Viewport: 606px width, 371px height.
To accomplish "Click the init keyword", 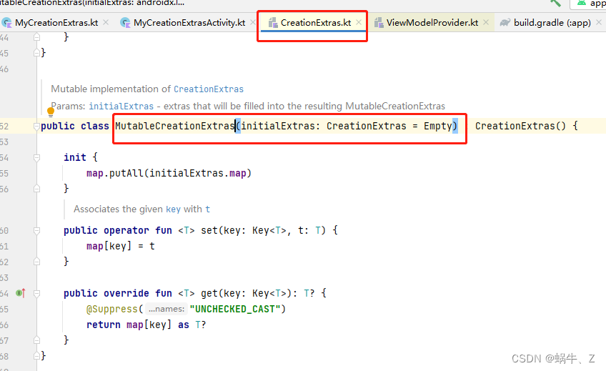I will [x=75, y=157].
